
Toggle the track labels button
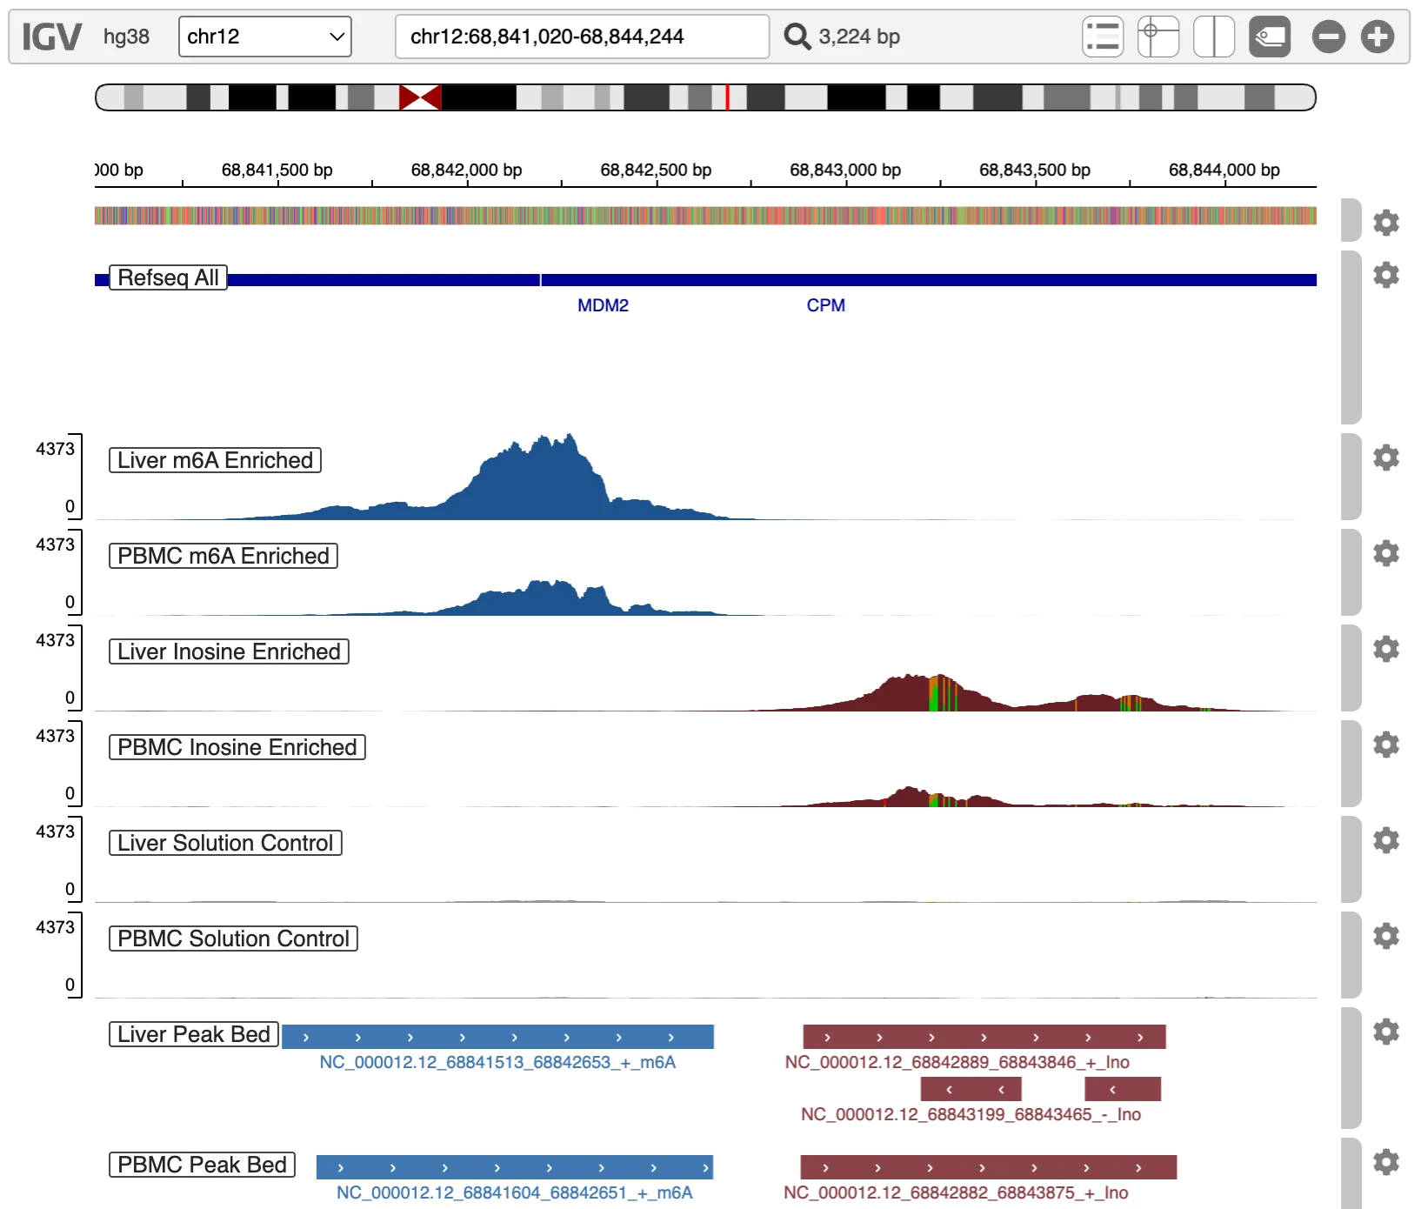tap(1269, 37)
